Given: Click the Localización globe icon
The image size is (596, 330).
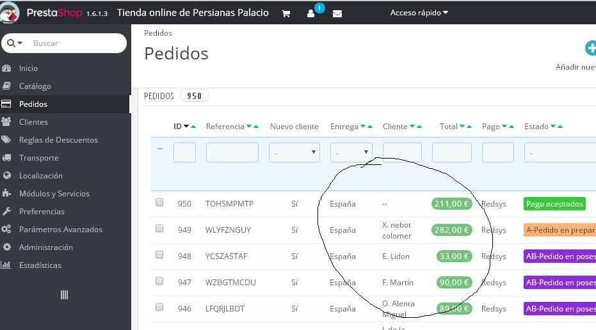Looking at the screenshot, I should pyautogui.click(x=6, y=175).
